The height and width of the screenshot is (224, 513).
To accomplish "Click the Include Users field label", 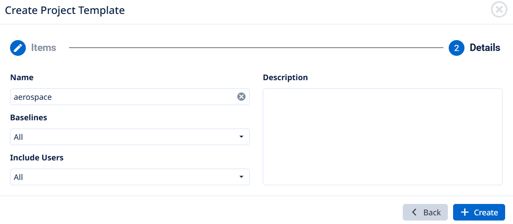I will [x=37, y=158].
